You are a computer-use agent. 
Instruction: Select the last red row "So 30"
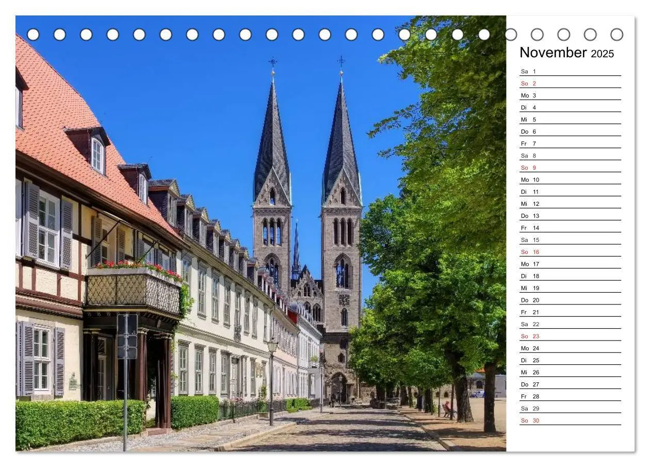point(570,421)
